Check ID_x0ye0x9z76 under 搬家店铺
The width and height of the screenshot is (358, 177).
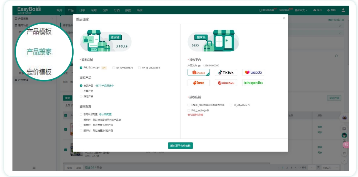tap(114, 68)
